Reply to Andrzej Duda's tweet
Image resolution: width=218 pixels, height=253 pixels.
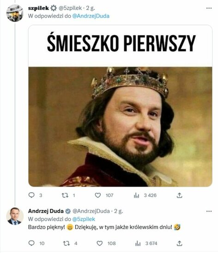coord(31,243)
